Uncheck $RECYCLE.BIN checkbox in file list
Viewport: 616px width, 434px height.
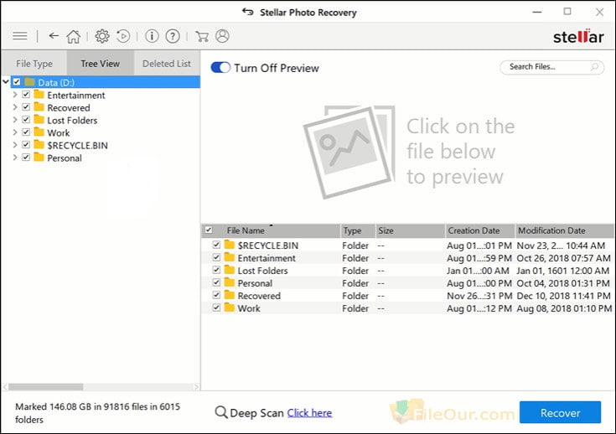coord(216,245)
